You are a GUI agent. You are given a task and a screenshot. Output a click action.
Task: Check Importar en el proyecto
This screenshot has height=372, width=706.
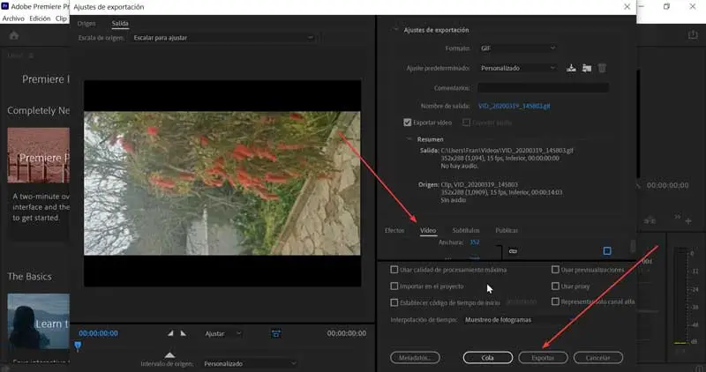394,286
